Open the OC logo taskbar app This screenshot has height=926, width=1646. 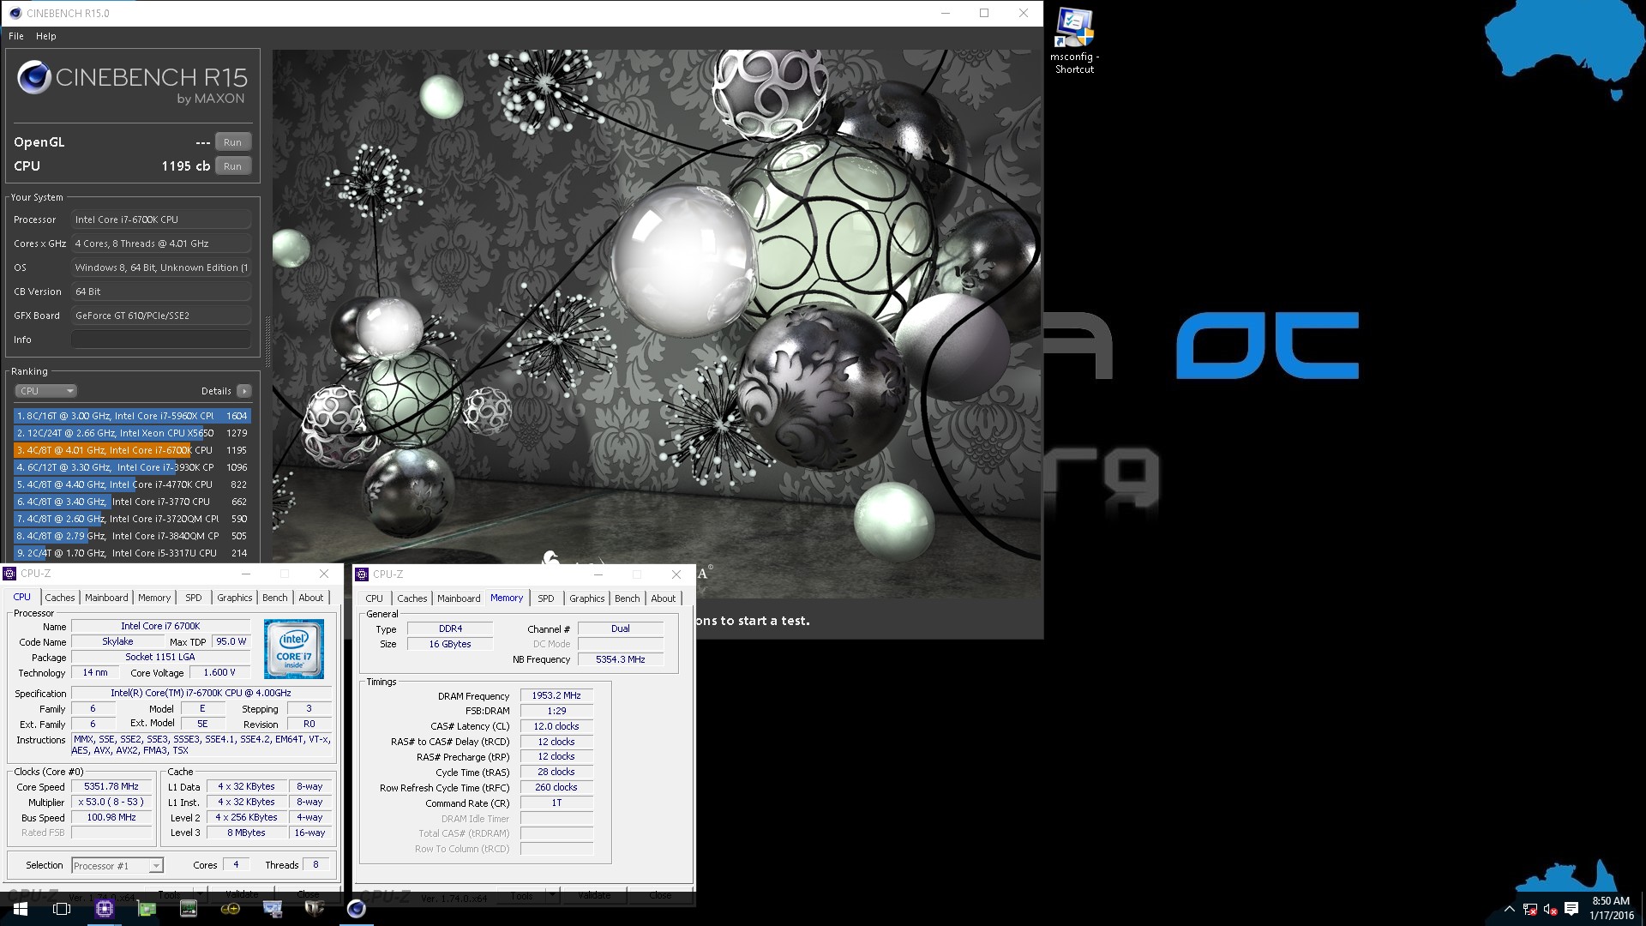[315, 909]
